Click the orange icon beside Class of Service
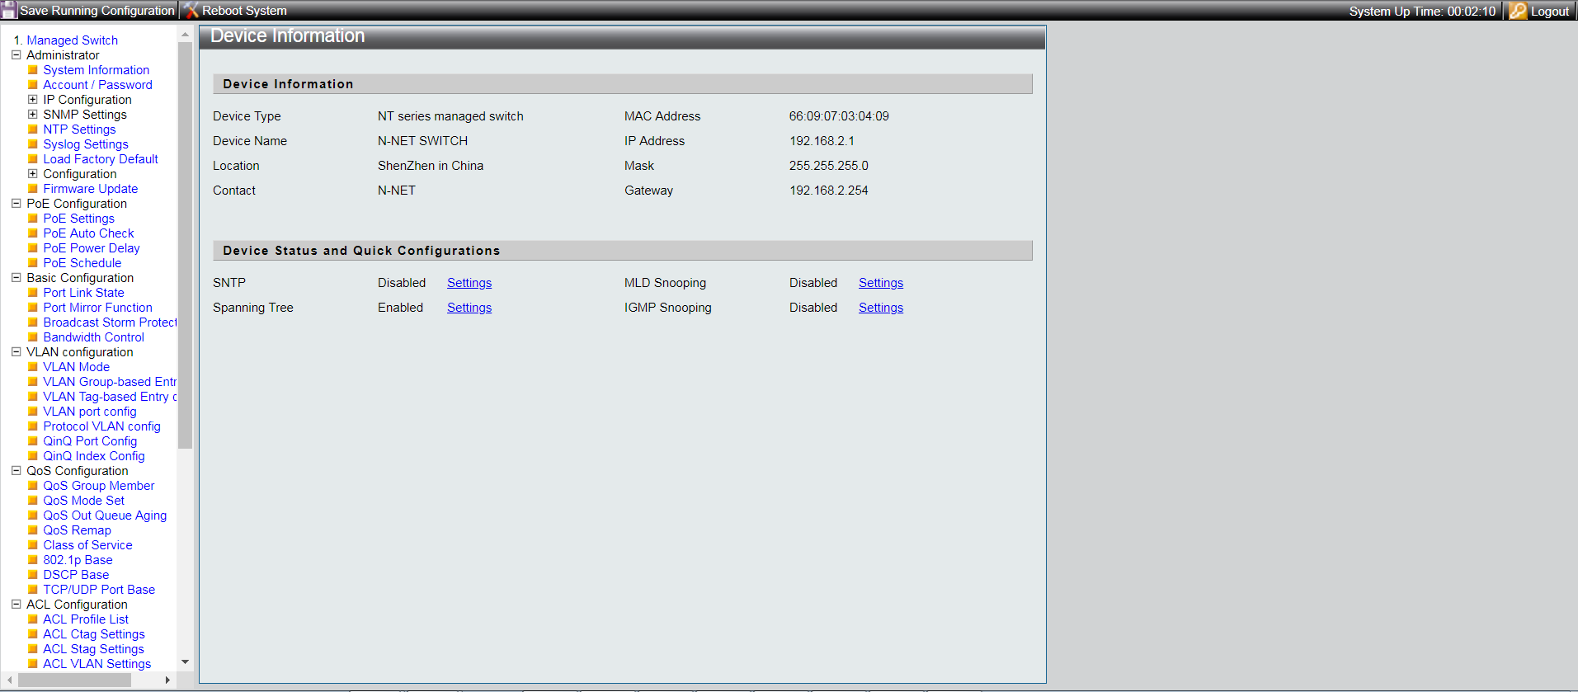Viewport: 1578px width, 692px height. click(33, 545)
